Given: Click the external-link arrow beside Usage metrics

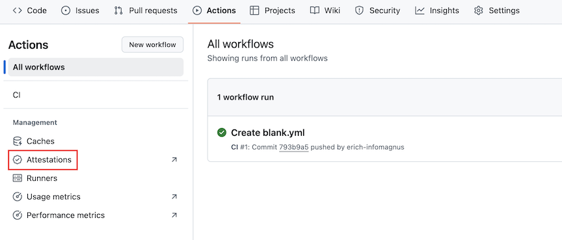Looking at the screenshot, I should (174, 196).
